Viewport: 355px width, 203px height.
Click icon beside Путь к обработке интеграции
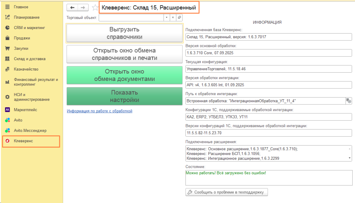[348, 101]
